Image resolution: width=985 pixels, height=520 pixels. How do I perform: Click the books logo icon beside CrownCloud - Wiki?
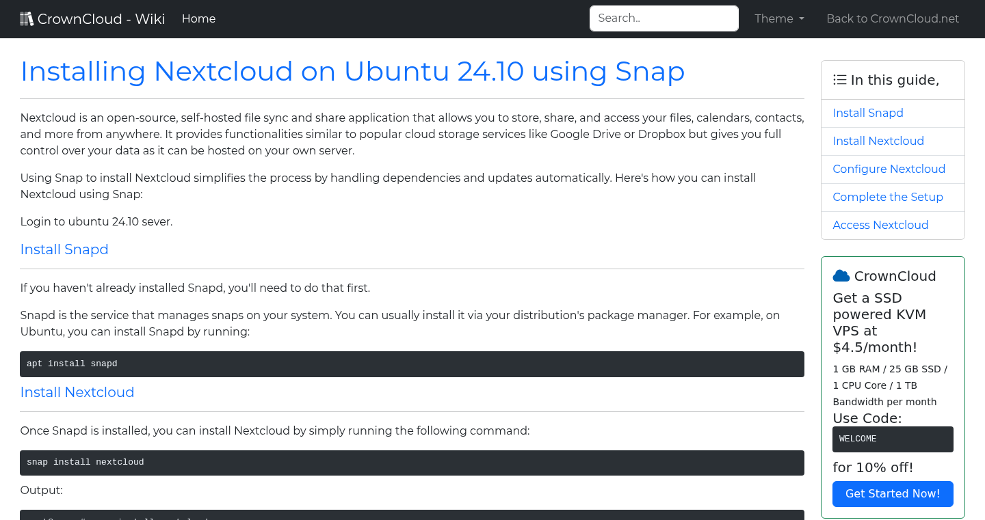pos(27,18)
